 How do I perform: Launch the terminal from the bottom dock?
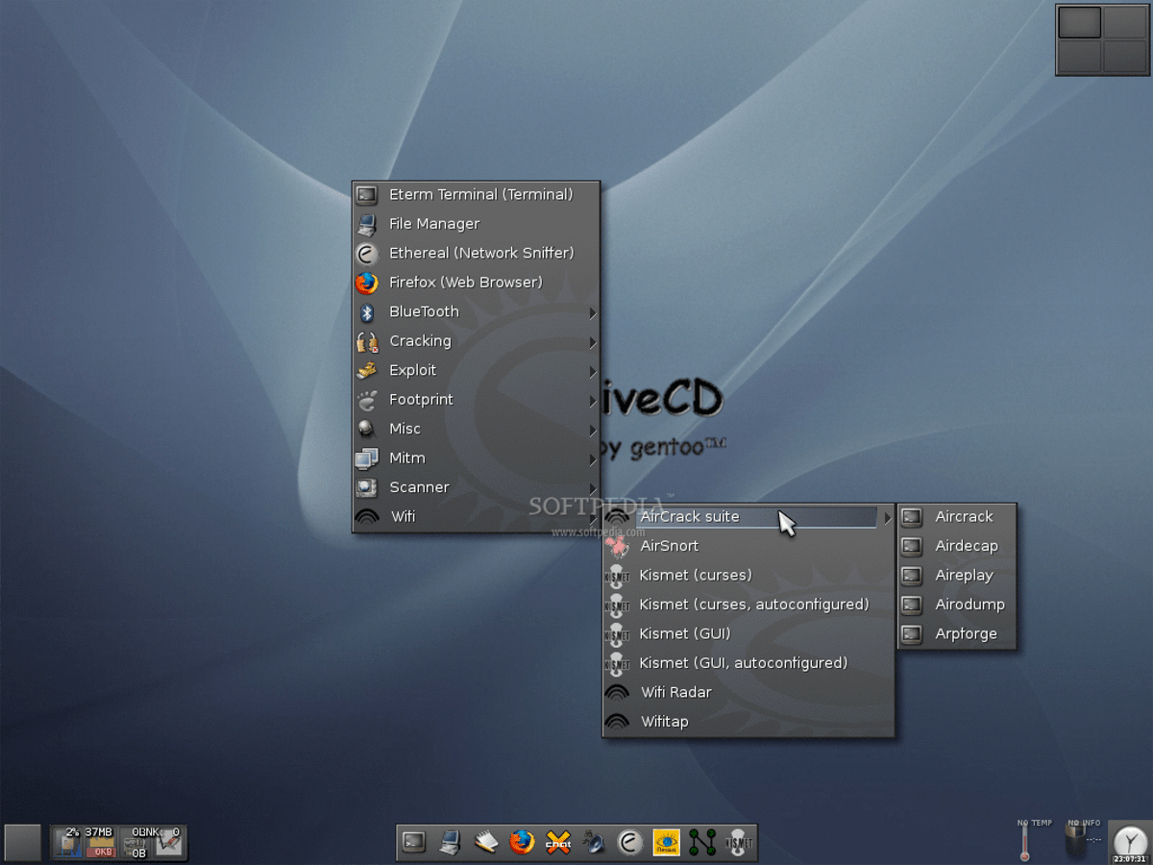point(414,843)
